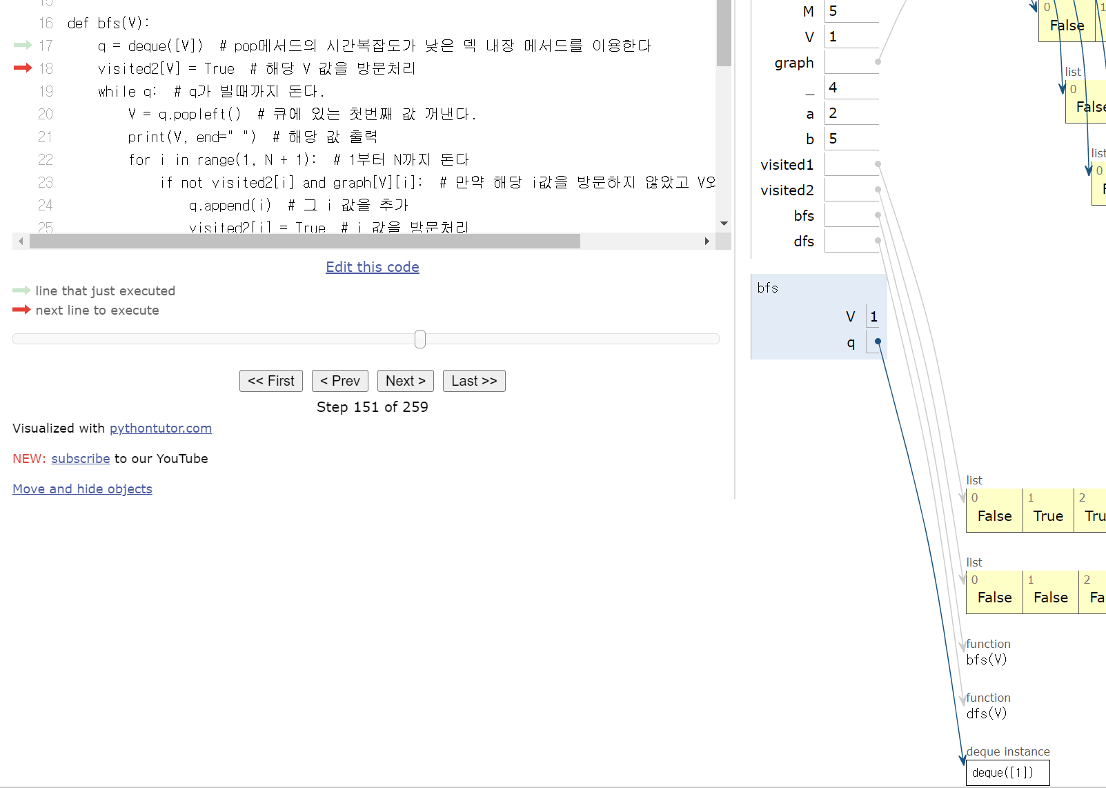This screenshot has height=788, width=1106.
Task: Click the 'Step 151 of 259' label
Action: click(373, 407)
